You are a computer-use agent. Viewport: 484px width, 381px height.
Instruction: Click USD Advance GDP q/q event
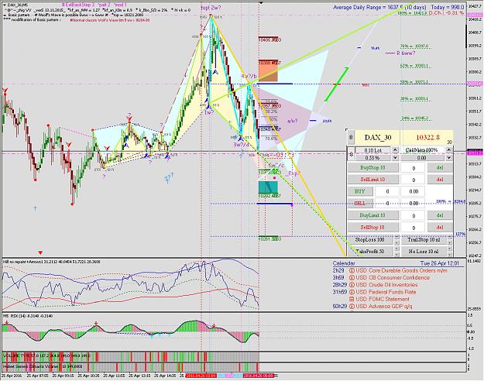tap(384, 307)
